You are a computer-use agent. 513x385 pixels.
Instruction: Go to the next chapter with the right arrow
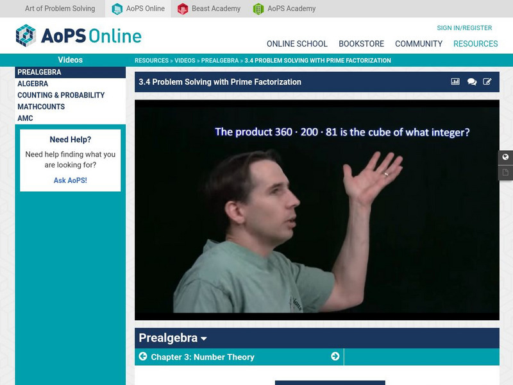pos(334,357)
